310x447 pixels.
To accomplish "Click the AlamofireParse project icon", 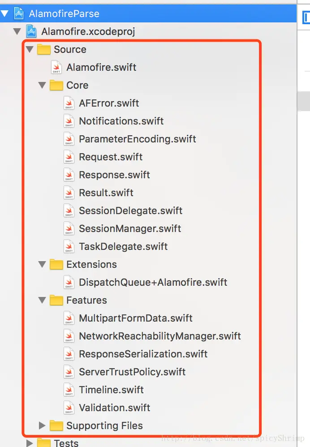I will point(19,13).
